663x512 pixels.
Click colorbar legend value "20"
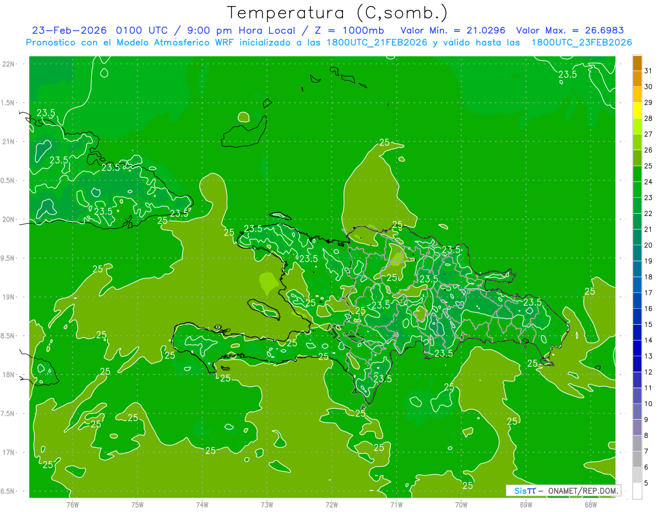(649, 245)
